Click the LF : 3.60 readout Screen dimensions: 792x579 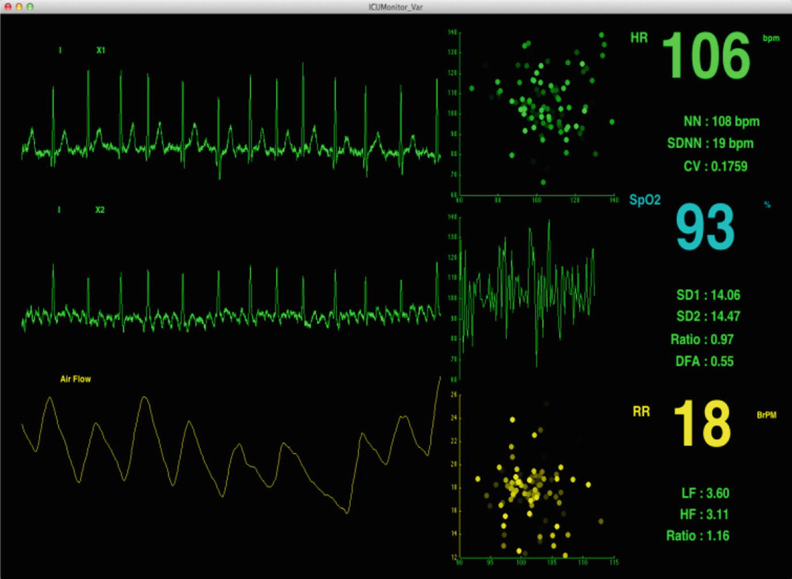(x=705, y=493)
